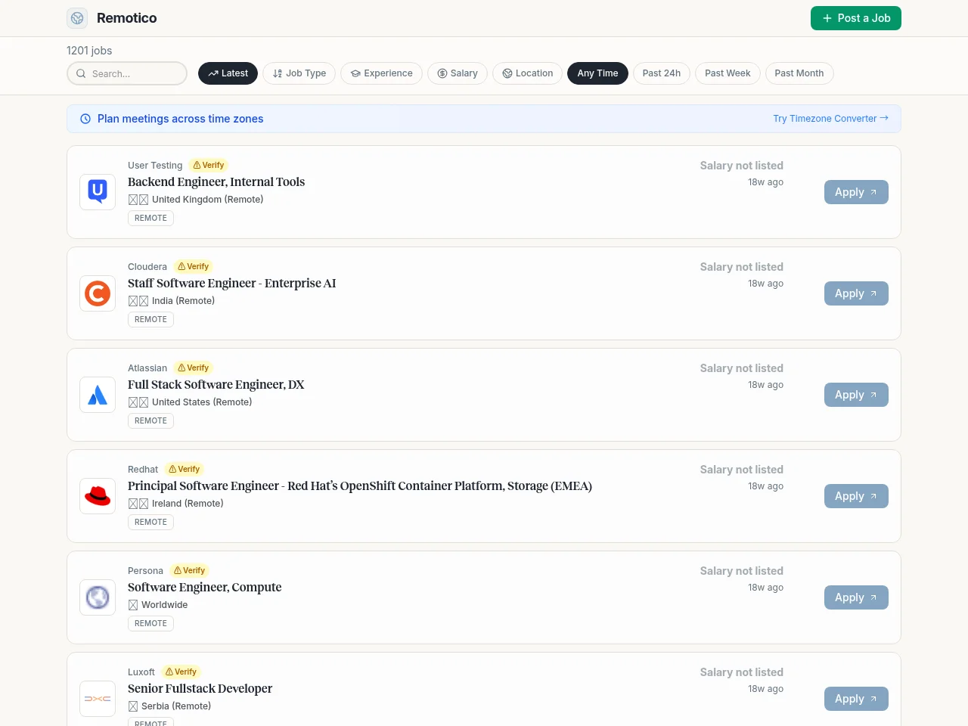Screen dimensions: 968x726
Task: Click the Remotico logo icon
Action: pos(77,18)
